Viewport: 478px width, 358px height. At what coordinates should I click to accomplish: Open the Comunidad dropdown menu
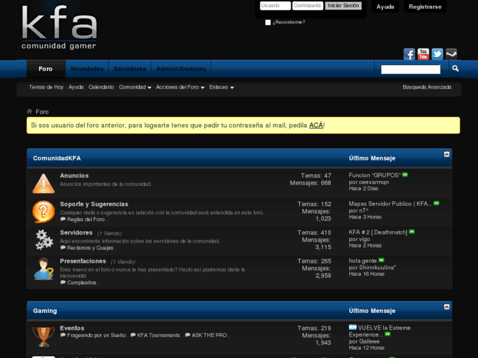(x=135, y=87)
